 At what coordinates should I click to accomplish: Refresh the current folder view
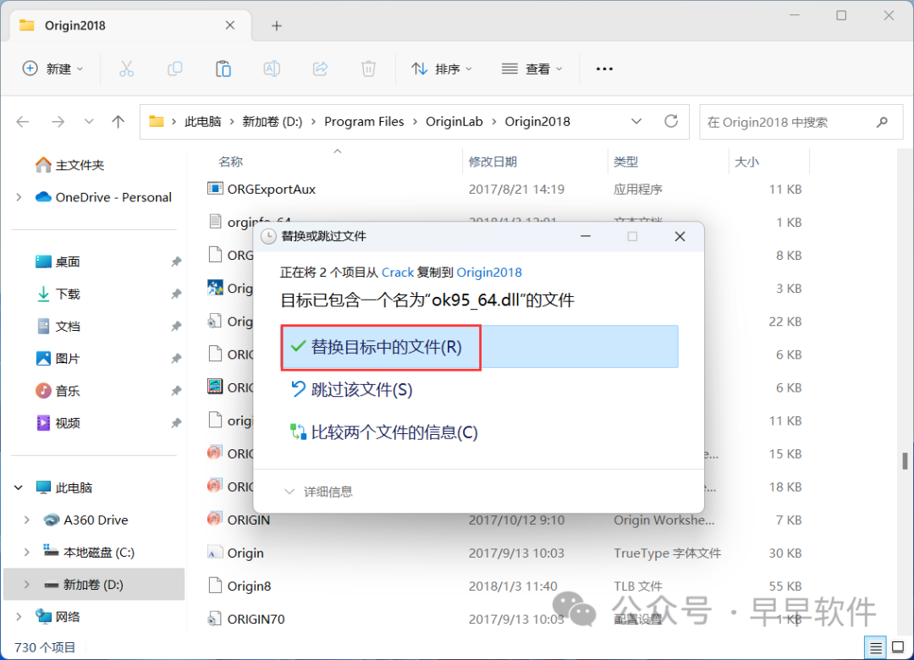(671, 121)
